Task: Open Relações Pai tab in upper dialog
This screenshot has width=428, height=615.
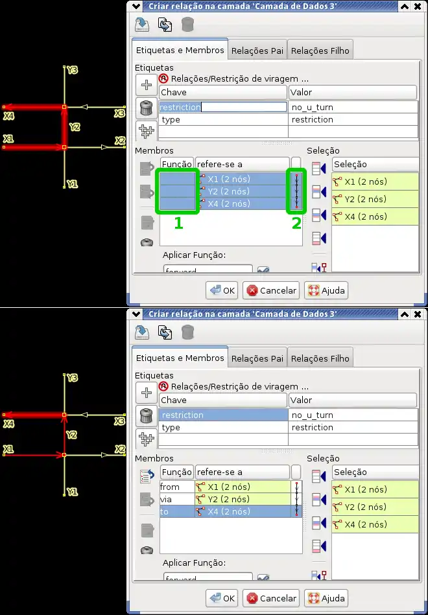Action: [257, 51]
